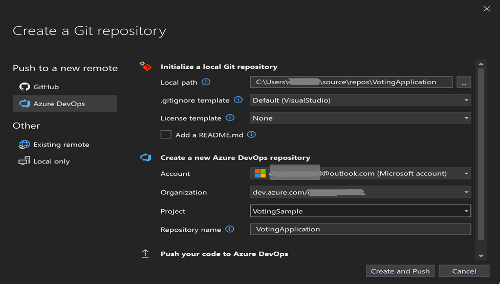Viewport: 500px width, 284px height.
Task: Open the Account dropdown
Action: click(x=466, y=174)
